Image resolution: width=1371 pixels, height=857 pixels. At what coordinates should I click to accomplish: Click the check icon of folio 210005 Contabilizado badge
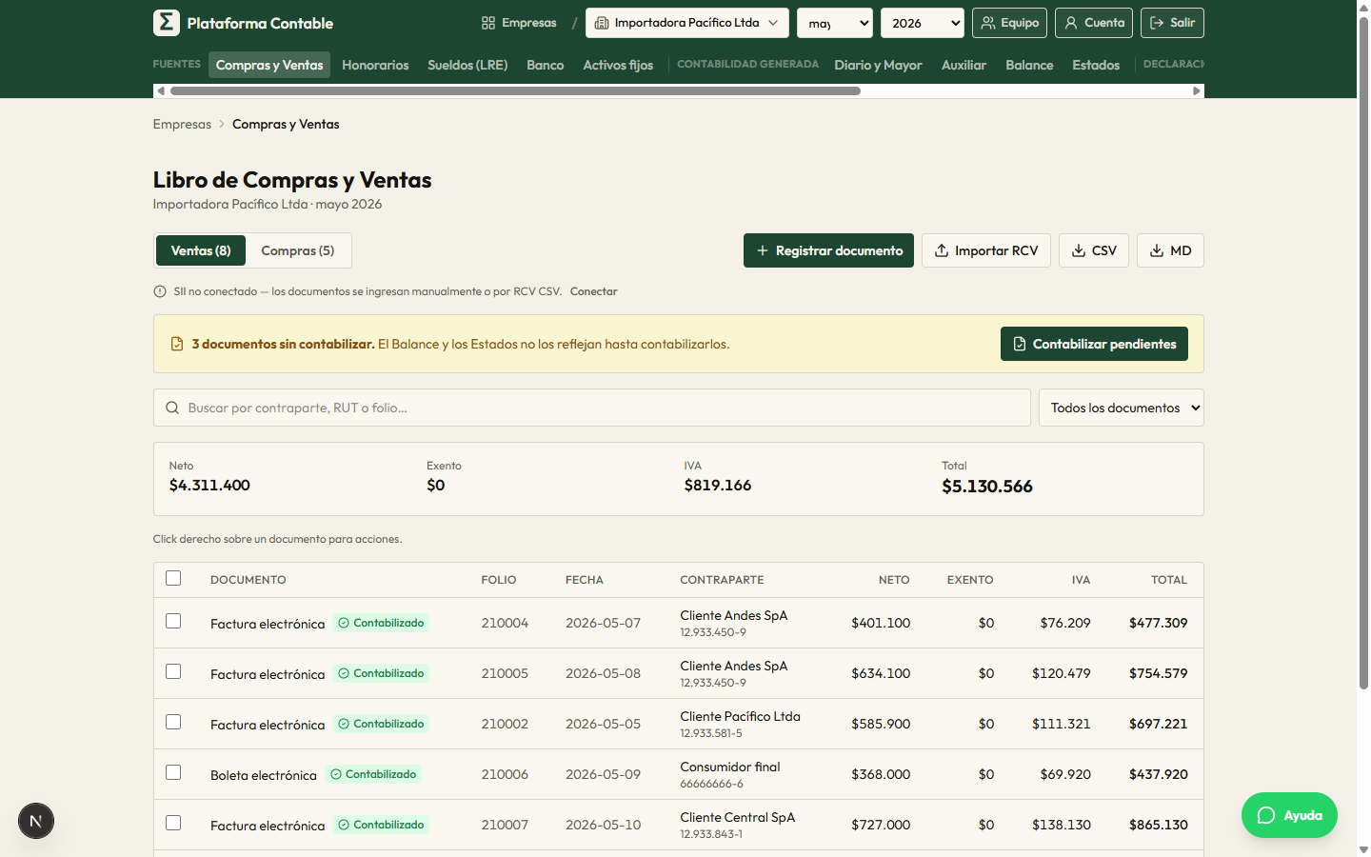click(x=344, y=673)
